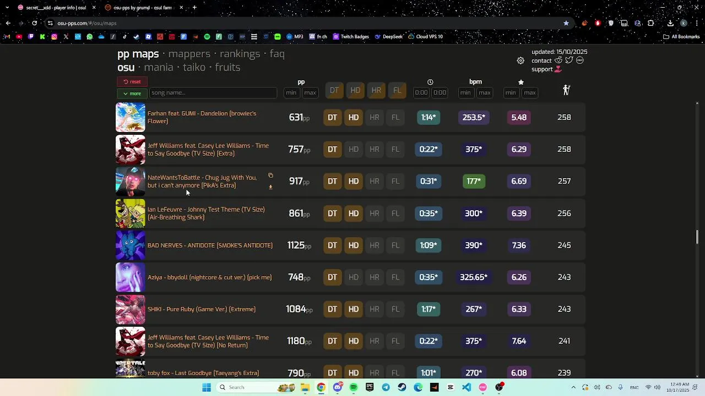Open the Cloud VPS 10 bookmark
This screenshot has width=705, height=396.
pos(425,37)
